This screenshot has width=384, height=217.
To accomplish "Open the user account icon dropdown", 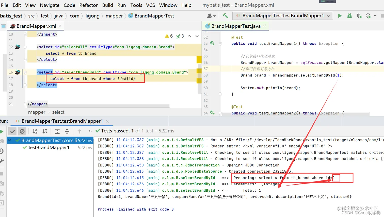I will pos(211,16).
